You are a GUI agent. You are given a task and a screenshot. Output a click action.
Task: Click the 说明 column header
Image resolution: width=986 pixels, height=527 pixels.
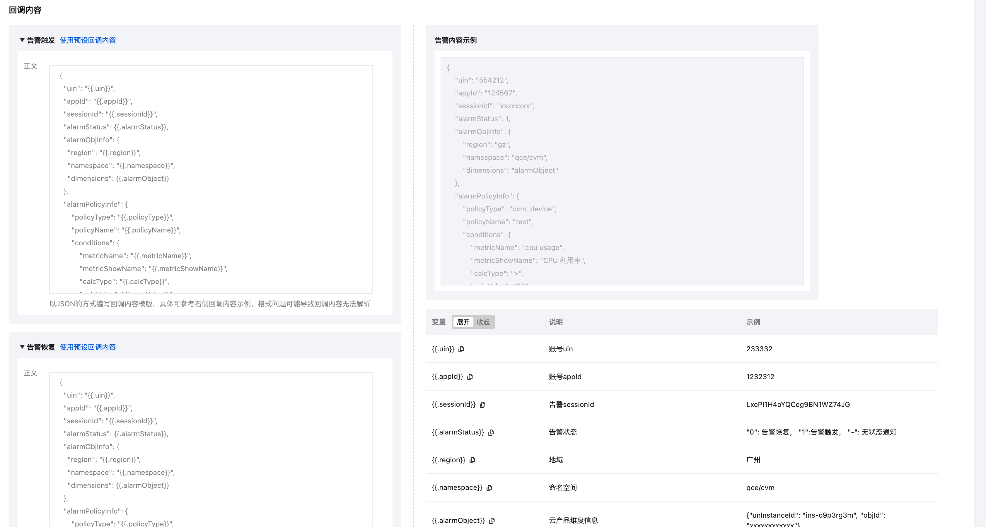pos(555,322)
